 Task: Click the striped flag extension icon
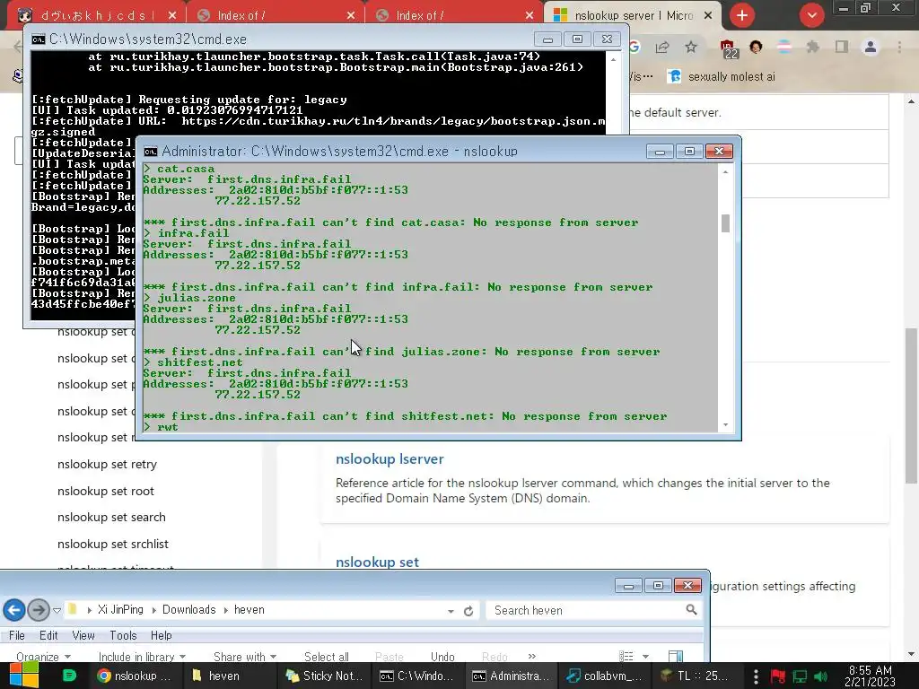784,47
